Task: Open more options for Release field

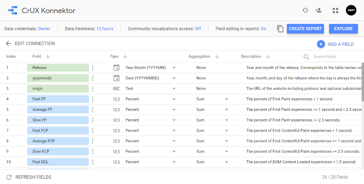Action: [92, 68]
